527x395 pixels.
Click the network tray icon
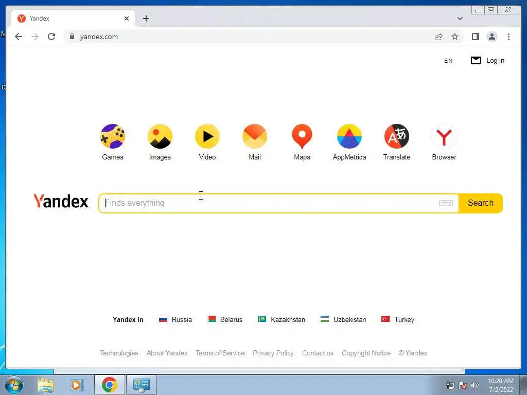[450, 385]
